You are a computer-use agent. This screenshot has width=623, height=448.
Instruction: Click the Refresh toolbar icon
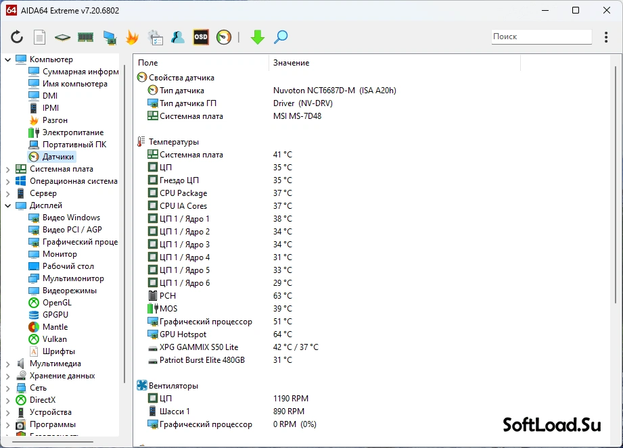(x=17, y=37)
